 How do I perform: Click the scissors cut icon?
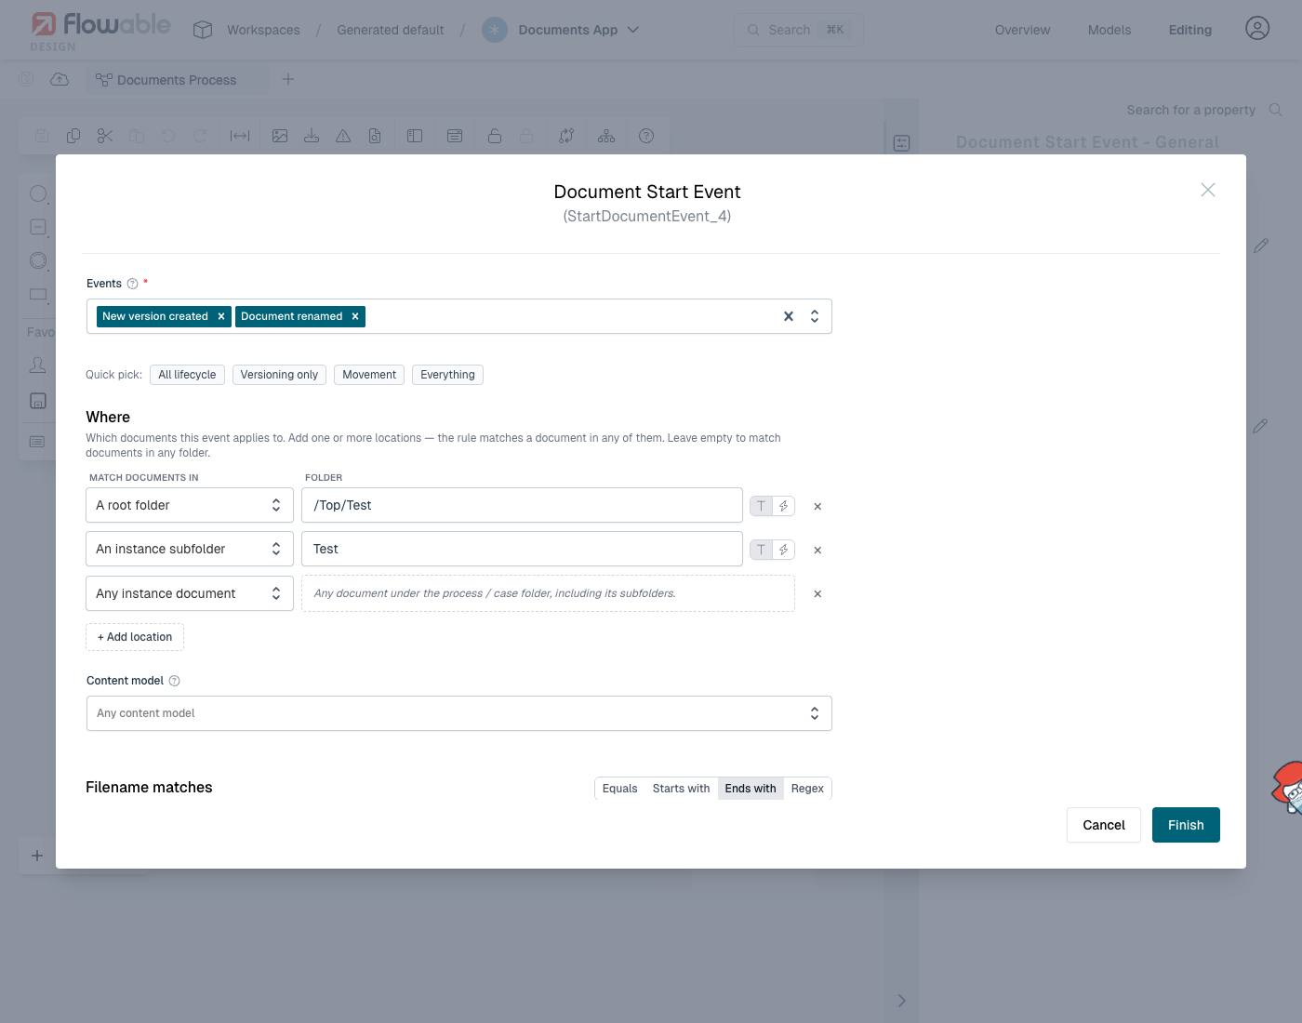(105, 136)
